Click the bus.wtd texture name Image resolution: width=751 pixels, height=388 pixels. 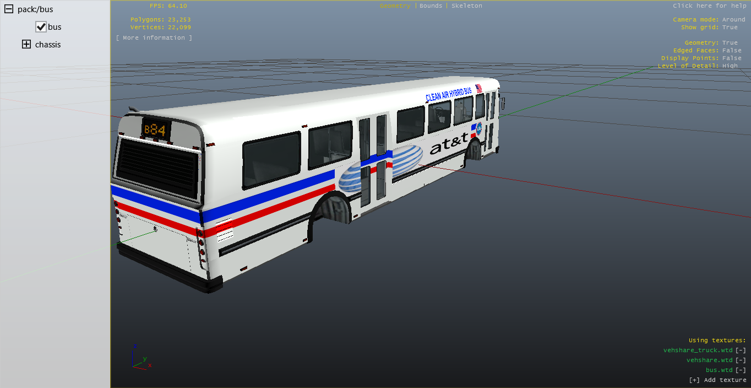pos(719,370)
